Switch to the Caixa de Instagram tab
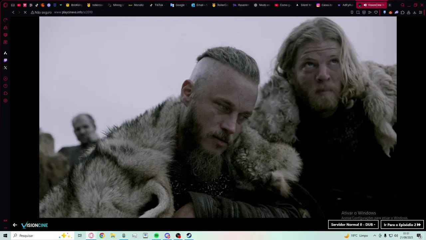This screenshot has width=426, height=240. pos(324,5)
